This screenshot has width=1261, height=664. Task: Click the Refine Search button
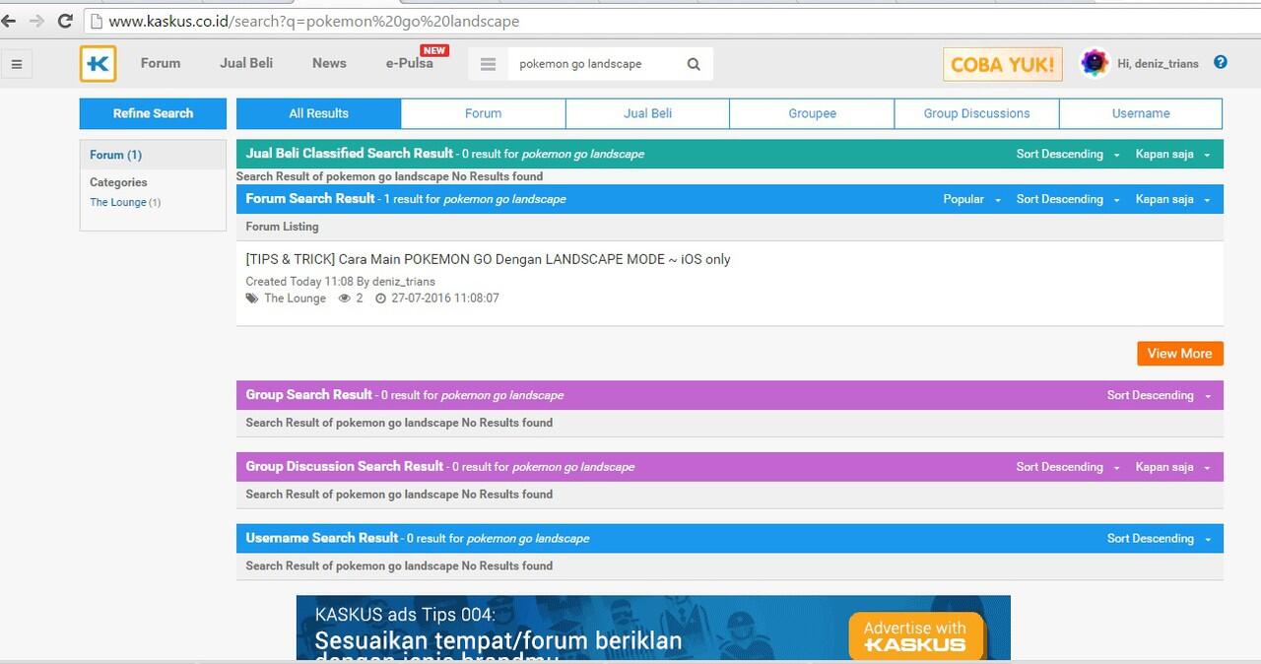point(153,113)
